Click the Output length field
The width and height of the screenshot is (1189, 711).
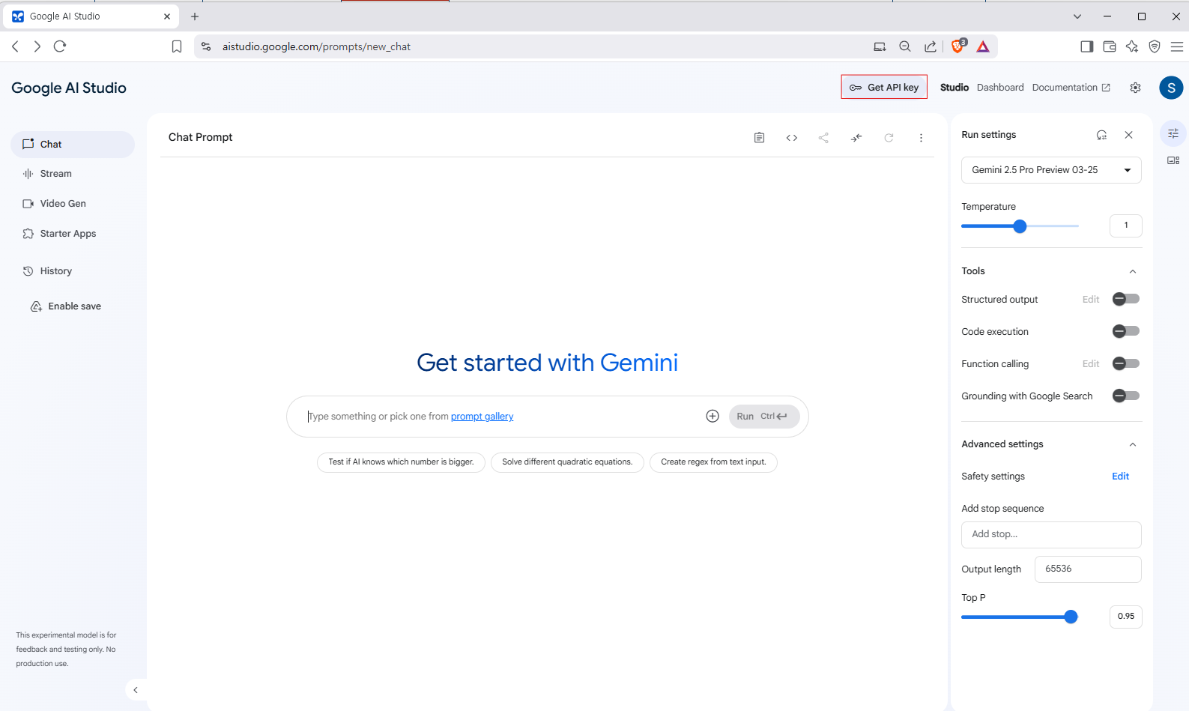click(x=1088, y=569)
